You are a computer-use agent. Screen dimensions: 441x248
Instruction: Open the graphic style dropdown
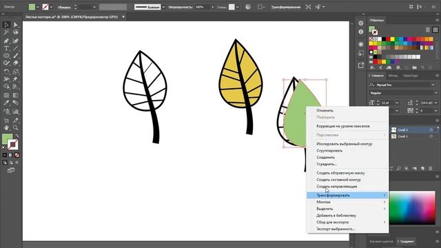(238, 7)
